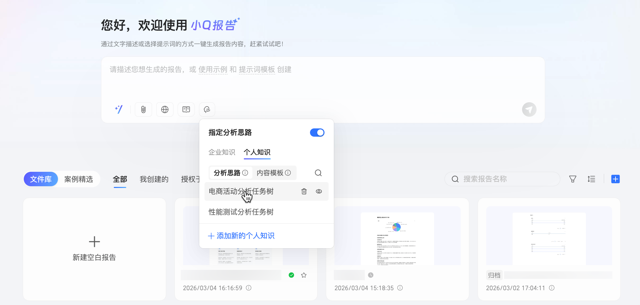This screenshot has height=305, width=640.
Task: Enable web search globe icon
Action: pyautogui.click(x=165, y=109)
